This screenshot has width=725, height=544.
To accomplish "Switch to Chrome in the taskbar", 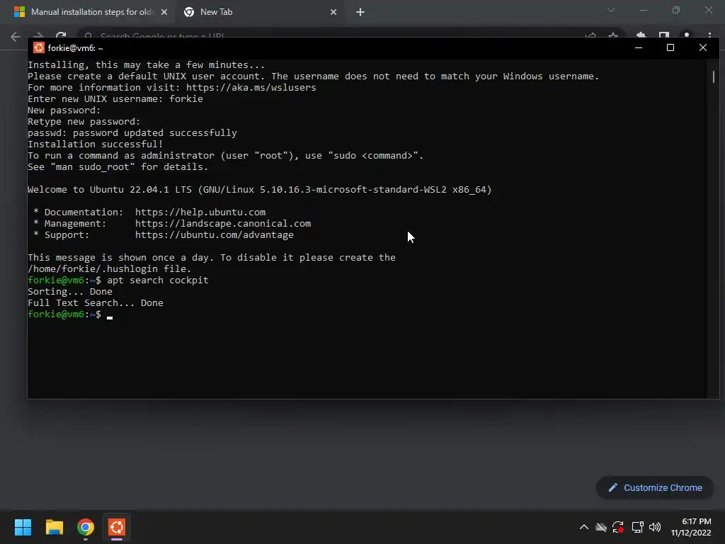I will pos(86,527).
